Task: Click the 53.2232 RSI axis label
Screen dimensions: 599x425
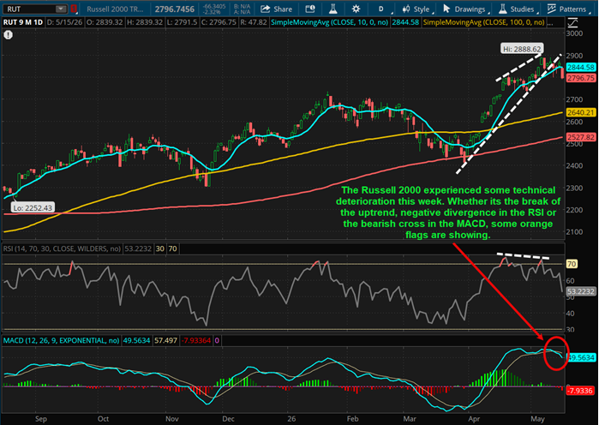Action: (x=581, y=291)
